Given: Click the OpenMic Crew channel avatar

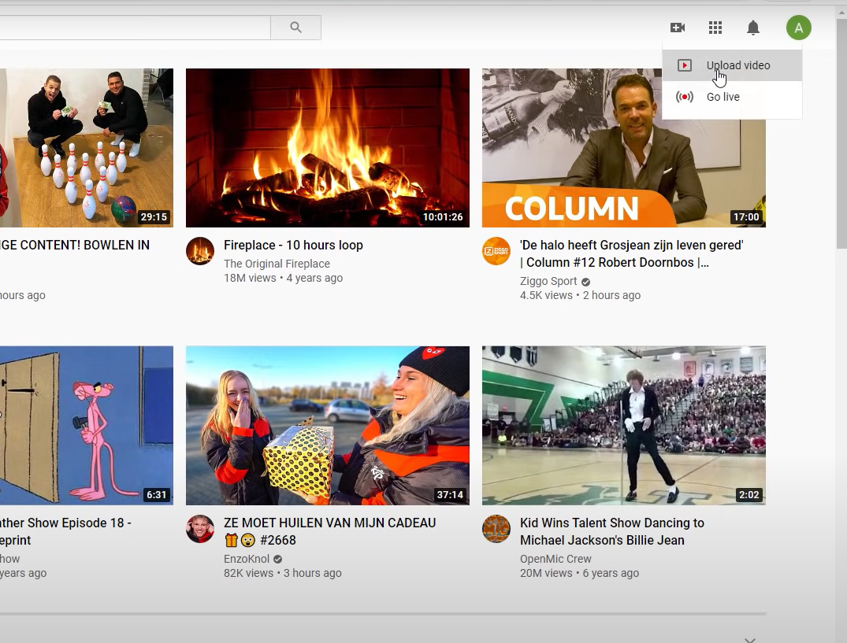Looking at the screenshot, I should coord(496,529).
